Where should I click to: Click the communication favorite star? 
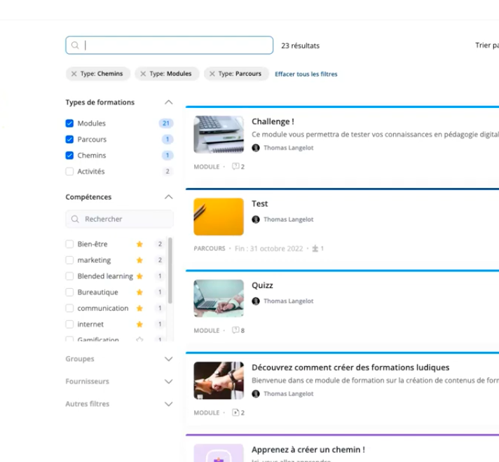tap(139, 308)
